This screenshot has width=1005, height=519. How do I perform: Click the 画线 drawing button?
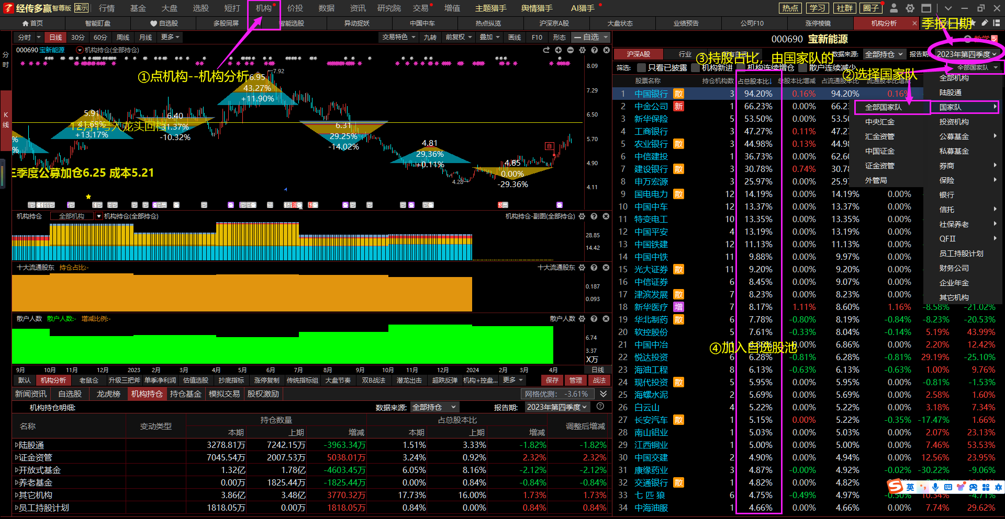515,37
